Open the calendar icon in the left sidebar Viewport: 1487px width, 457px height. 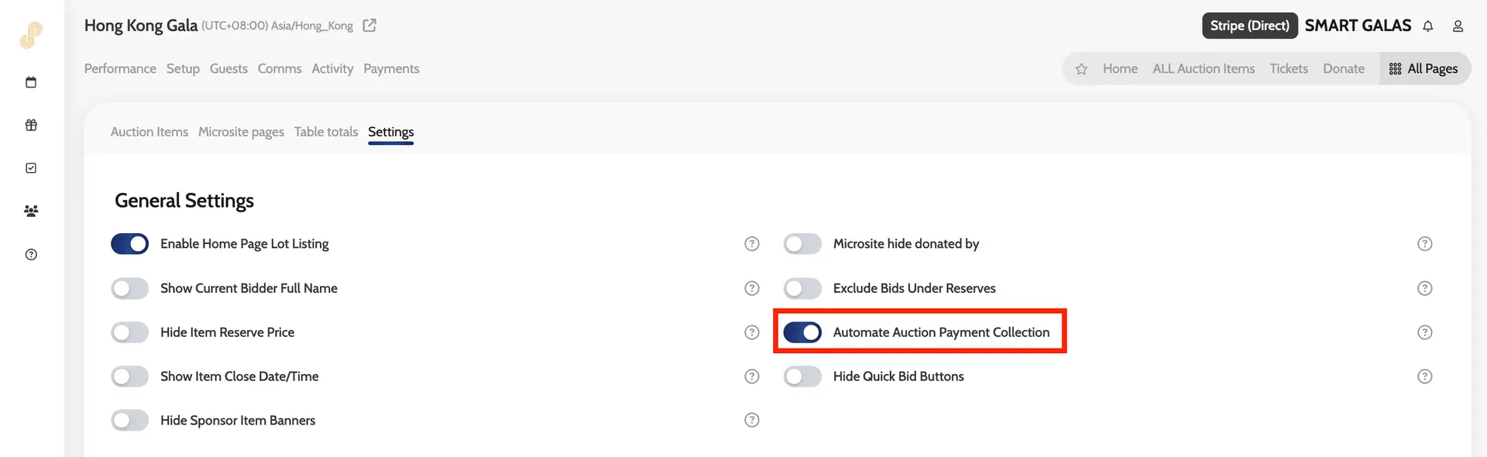point(31,82)
